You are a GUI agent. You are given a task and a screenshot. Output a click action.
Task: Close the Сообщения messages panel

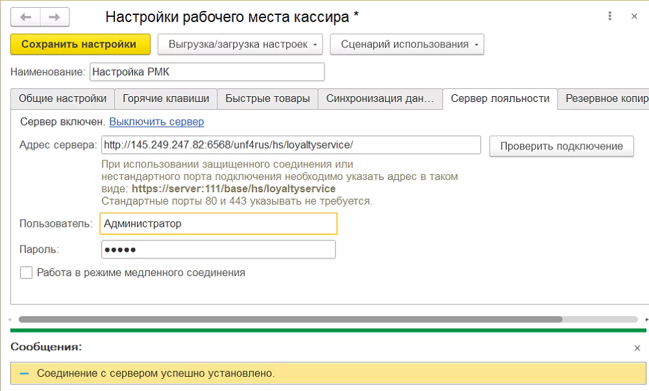[x=637, y=348]
